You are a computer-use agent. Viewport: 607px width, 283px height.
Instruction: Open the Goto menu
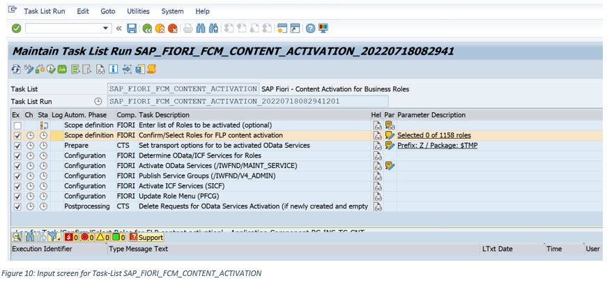tap(108, 11)
